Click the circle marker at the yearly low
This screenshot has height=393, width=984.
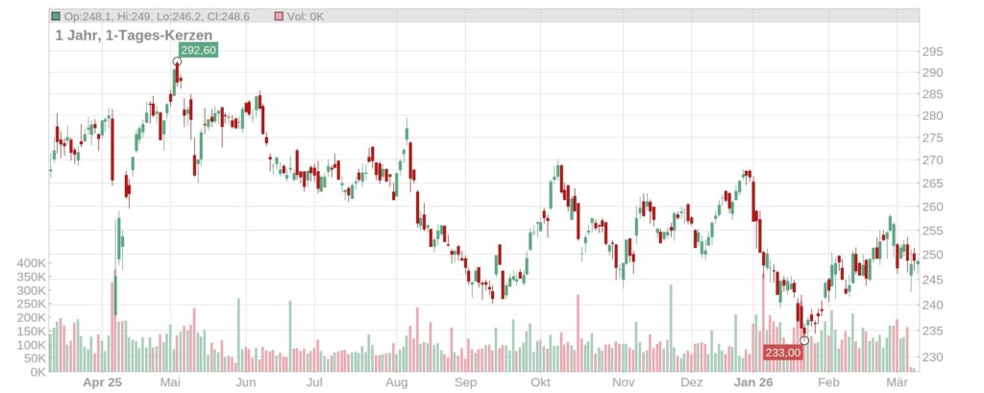[x=804, y=340]
